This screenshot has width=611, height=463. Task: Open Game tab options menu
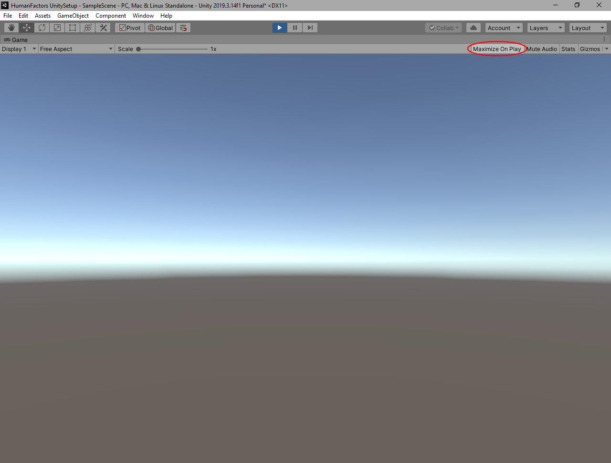(604, 40)
